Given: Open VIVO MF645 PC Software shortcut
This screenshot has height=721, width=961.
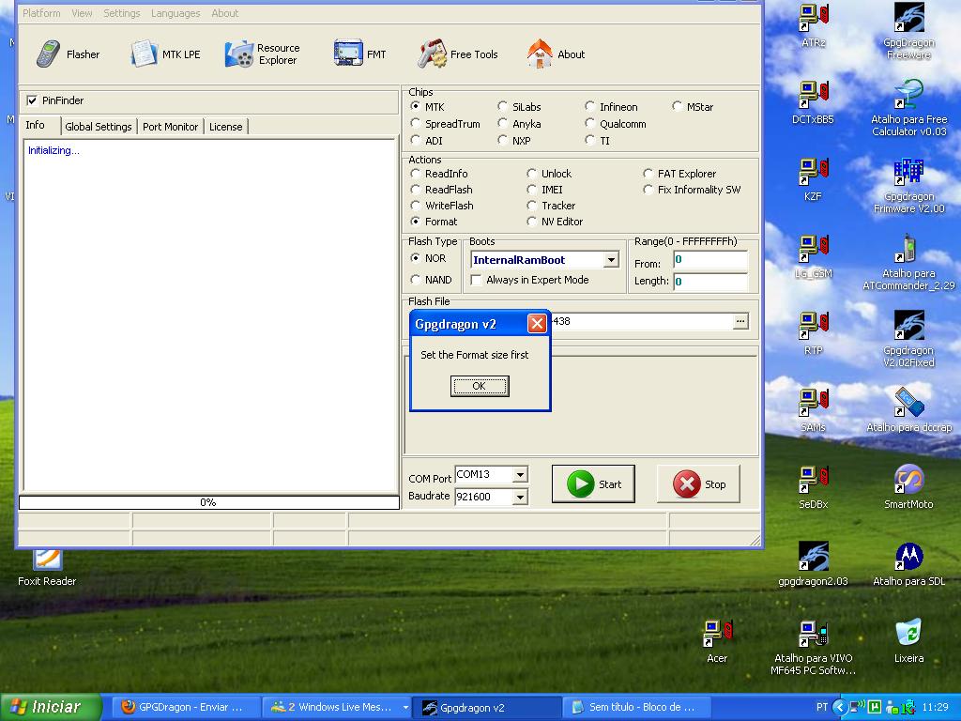Looking at the screenshot, I should [x=814, y=647].
